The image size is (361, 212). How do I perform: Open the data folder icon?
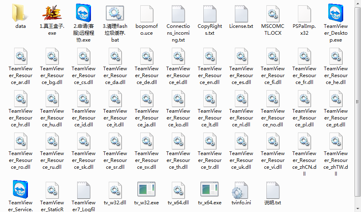pyautogui.click(x=21, y=13)
